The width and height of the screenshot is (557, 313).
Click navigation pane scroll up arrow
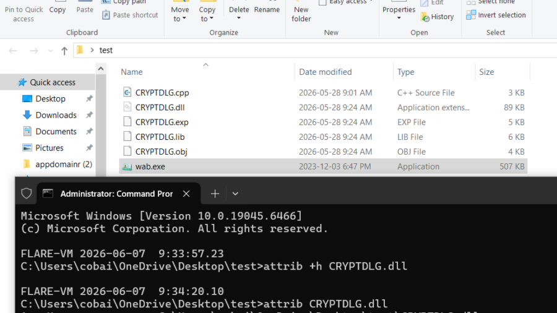point(101,69)
